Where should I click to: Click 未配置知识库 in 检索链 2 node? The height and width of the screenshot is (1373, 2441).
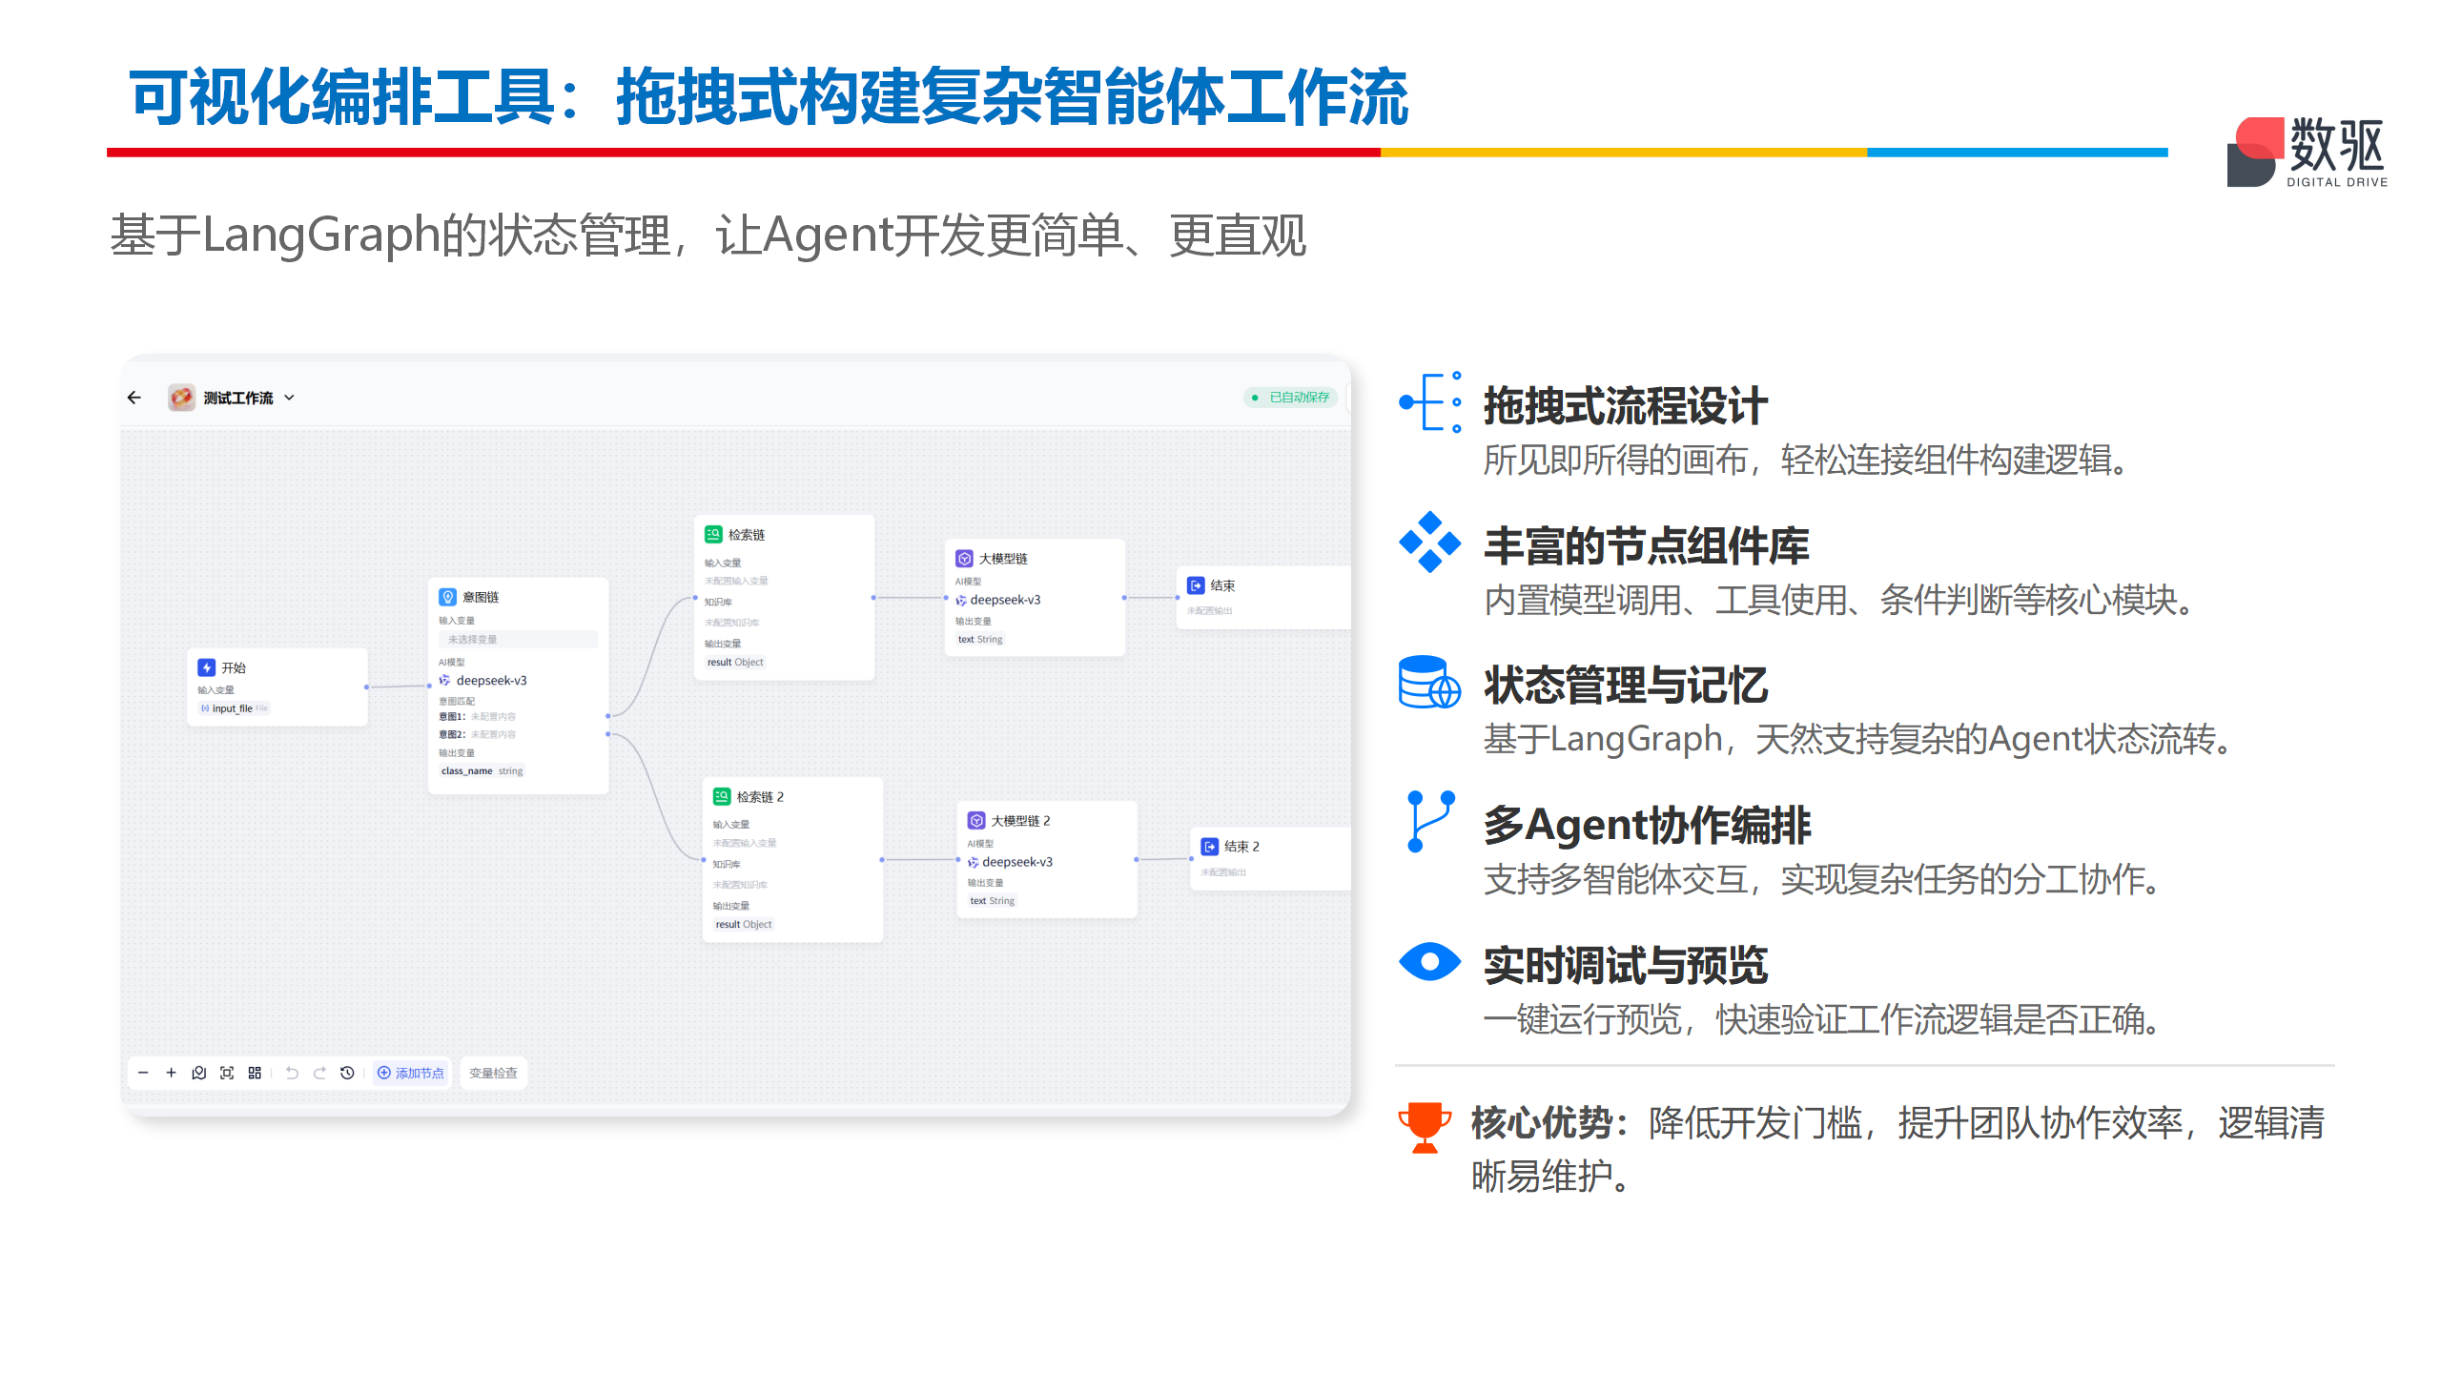tap(741, 885)
